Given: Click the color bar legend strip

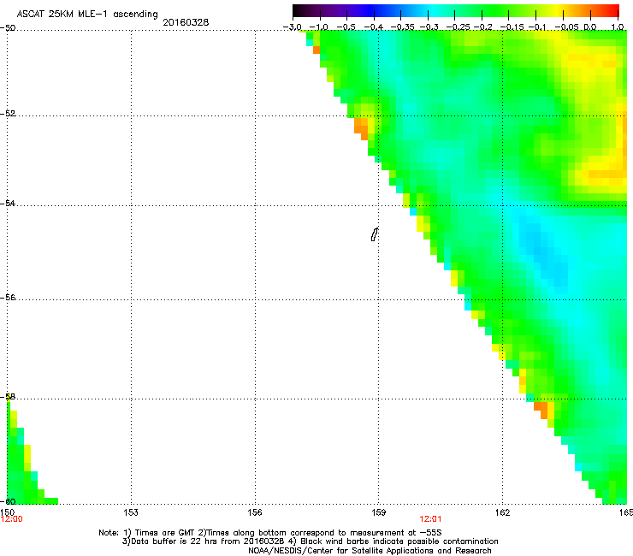Looking at the screenshot, I should click(x=456, y=11).
